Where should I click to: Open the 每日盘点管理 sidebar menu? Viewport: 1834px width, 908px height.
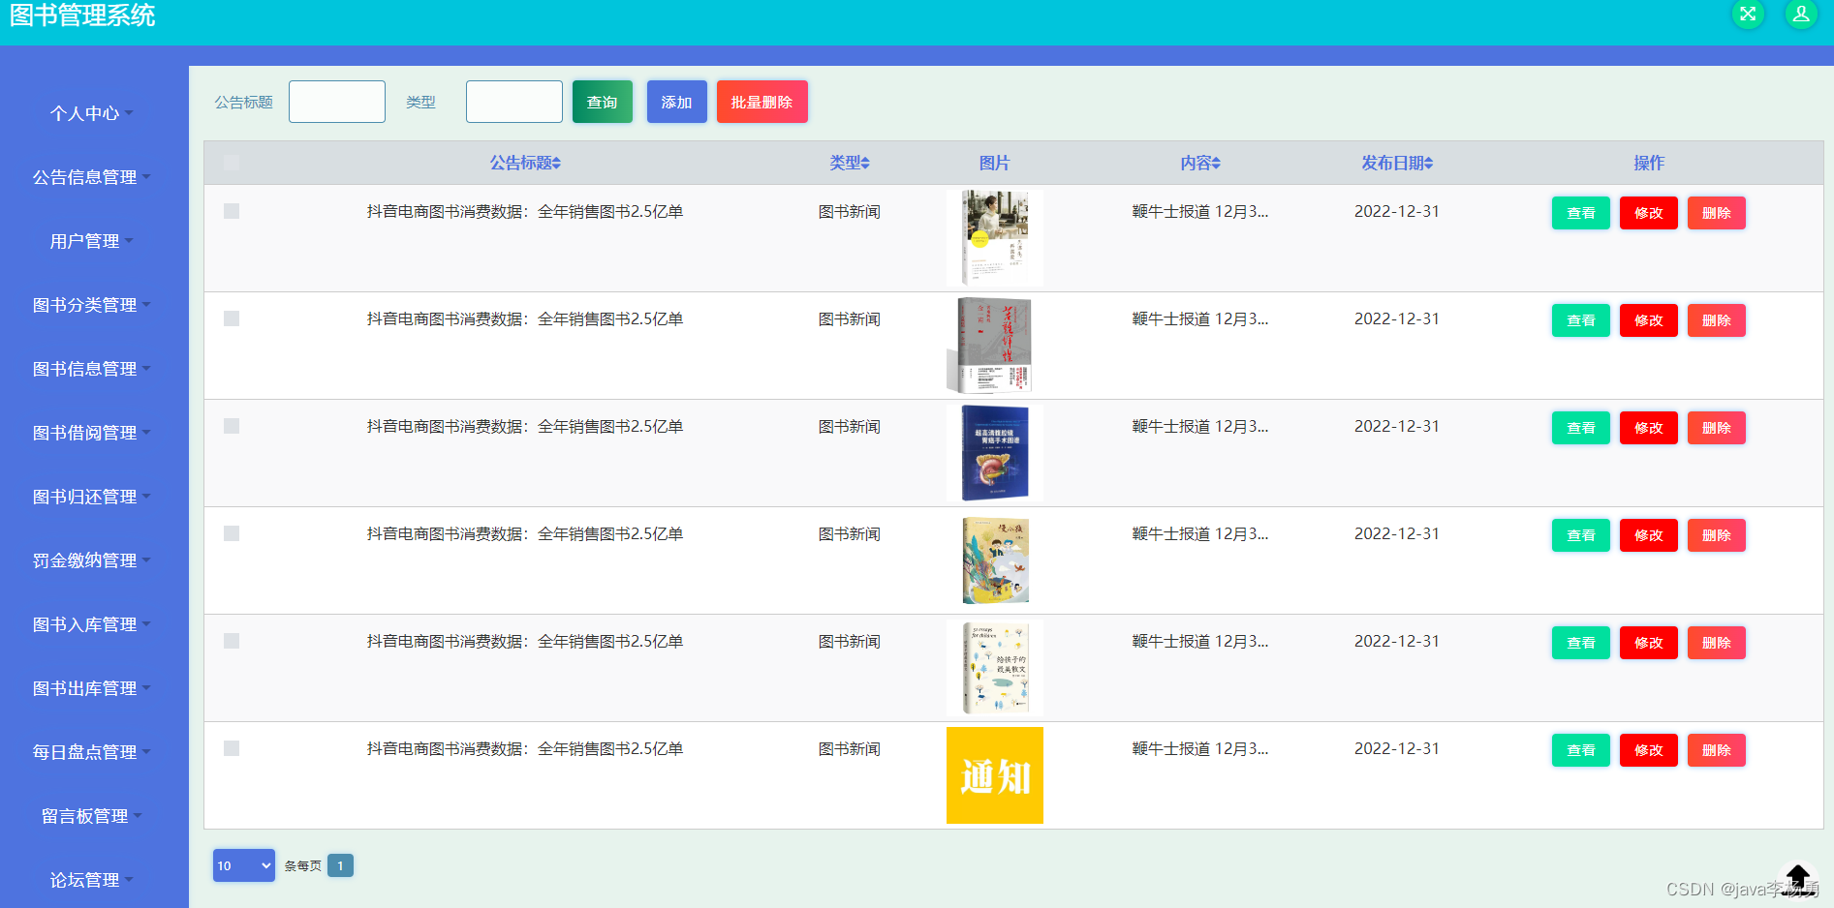coord(92,752)
